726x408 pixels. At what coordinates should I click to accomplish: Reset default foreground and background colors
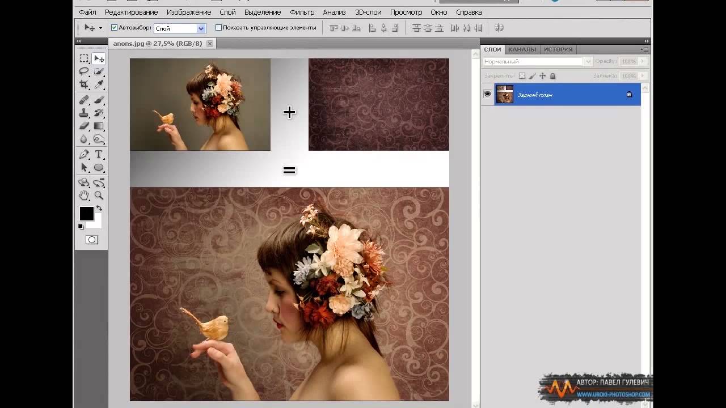(81, 227)
